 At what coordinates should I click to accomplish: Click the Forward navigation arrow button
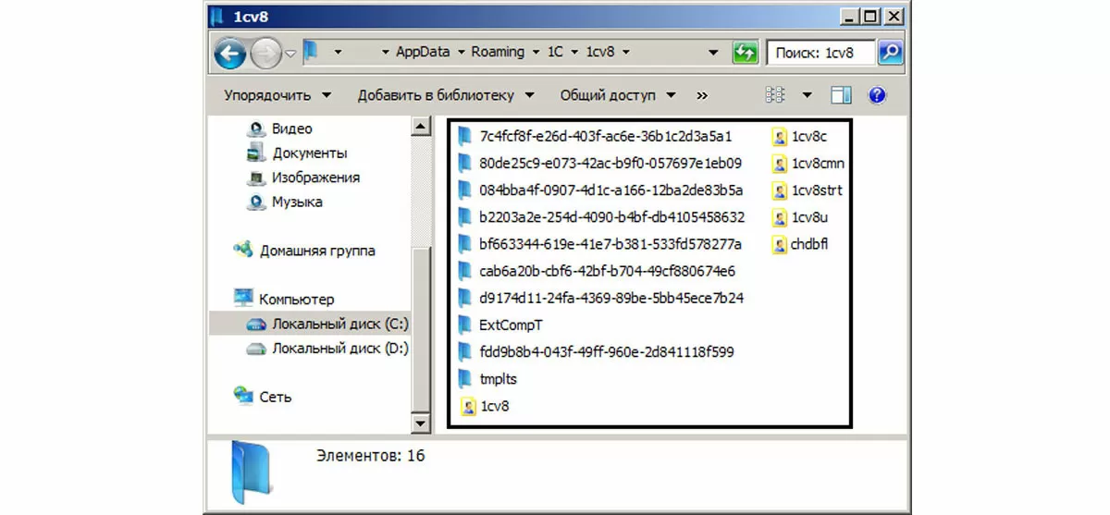point(265,53)
